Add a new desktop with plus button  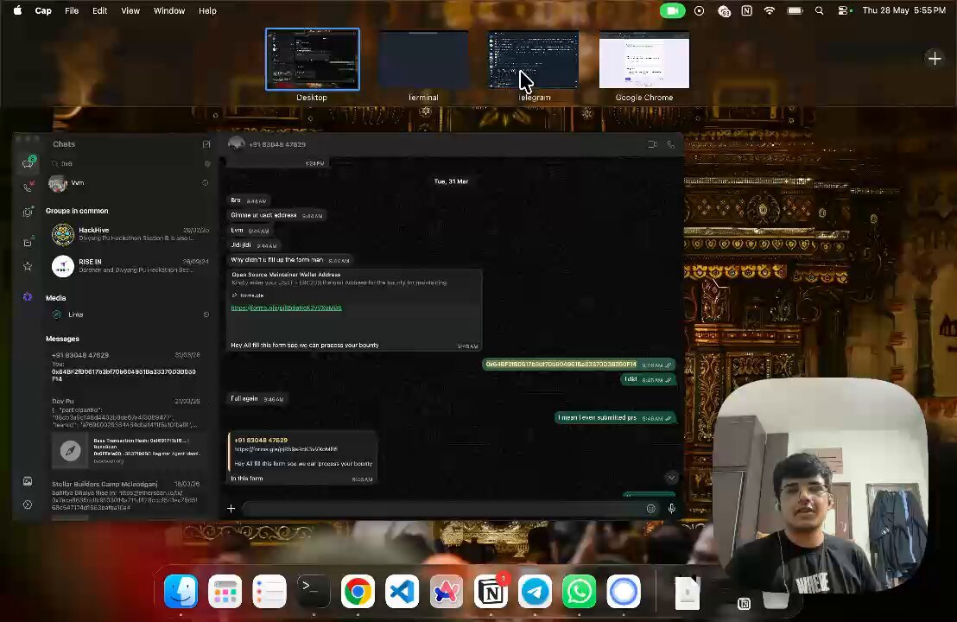[935, 59]
